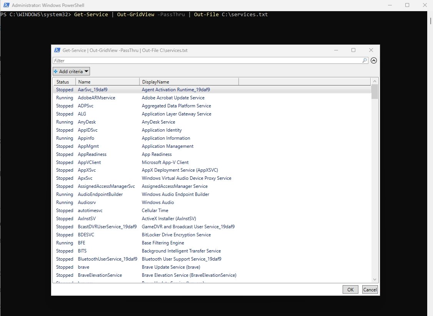The width and height of the screenshot is (433, 316).
Task: Click the Get-Service command text in the console
Action: coord(91,14)
